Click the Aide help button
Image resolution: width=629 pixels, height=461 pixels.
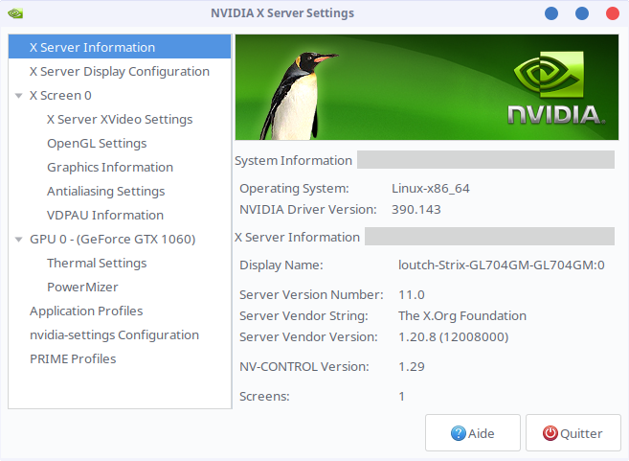pyautogui.click(x=473, y=433)
